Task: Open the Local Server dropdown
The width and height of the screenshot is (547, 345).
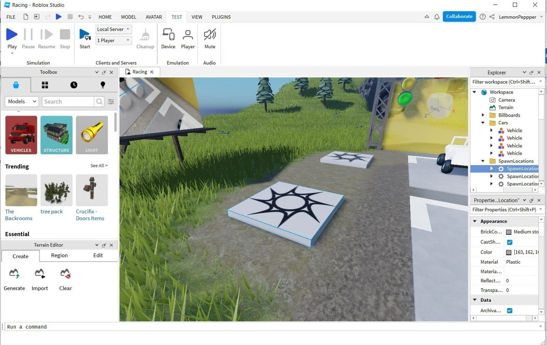Action: click(114, 29)
